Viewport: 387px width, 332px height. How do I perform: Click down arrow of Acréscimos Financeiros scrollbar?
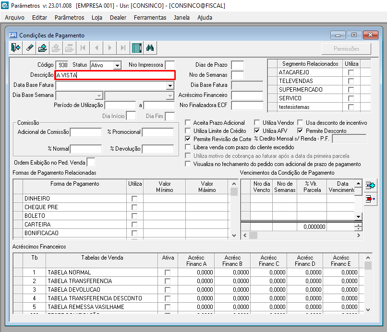pyautogui.click(x=368, y=310)
